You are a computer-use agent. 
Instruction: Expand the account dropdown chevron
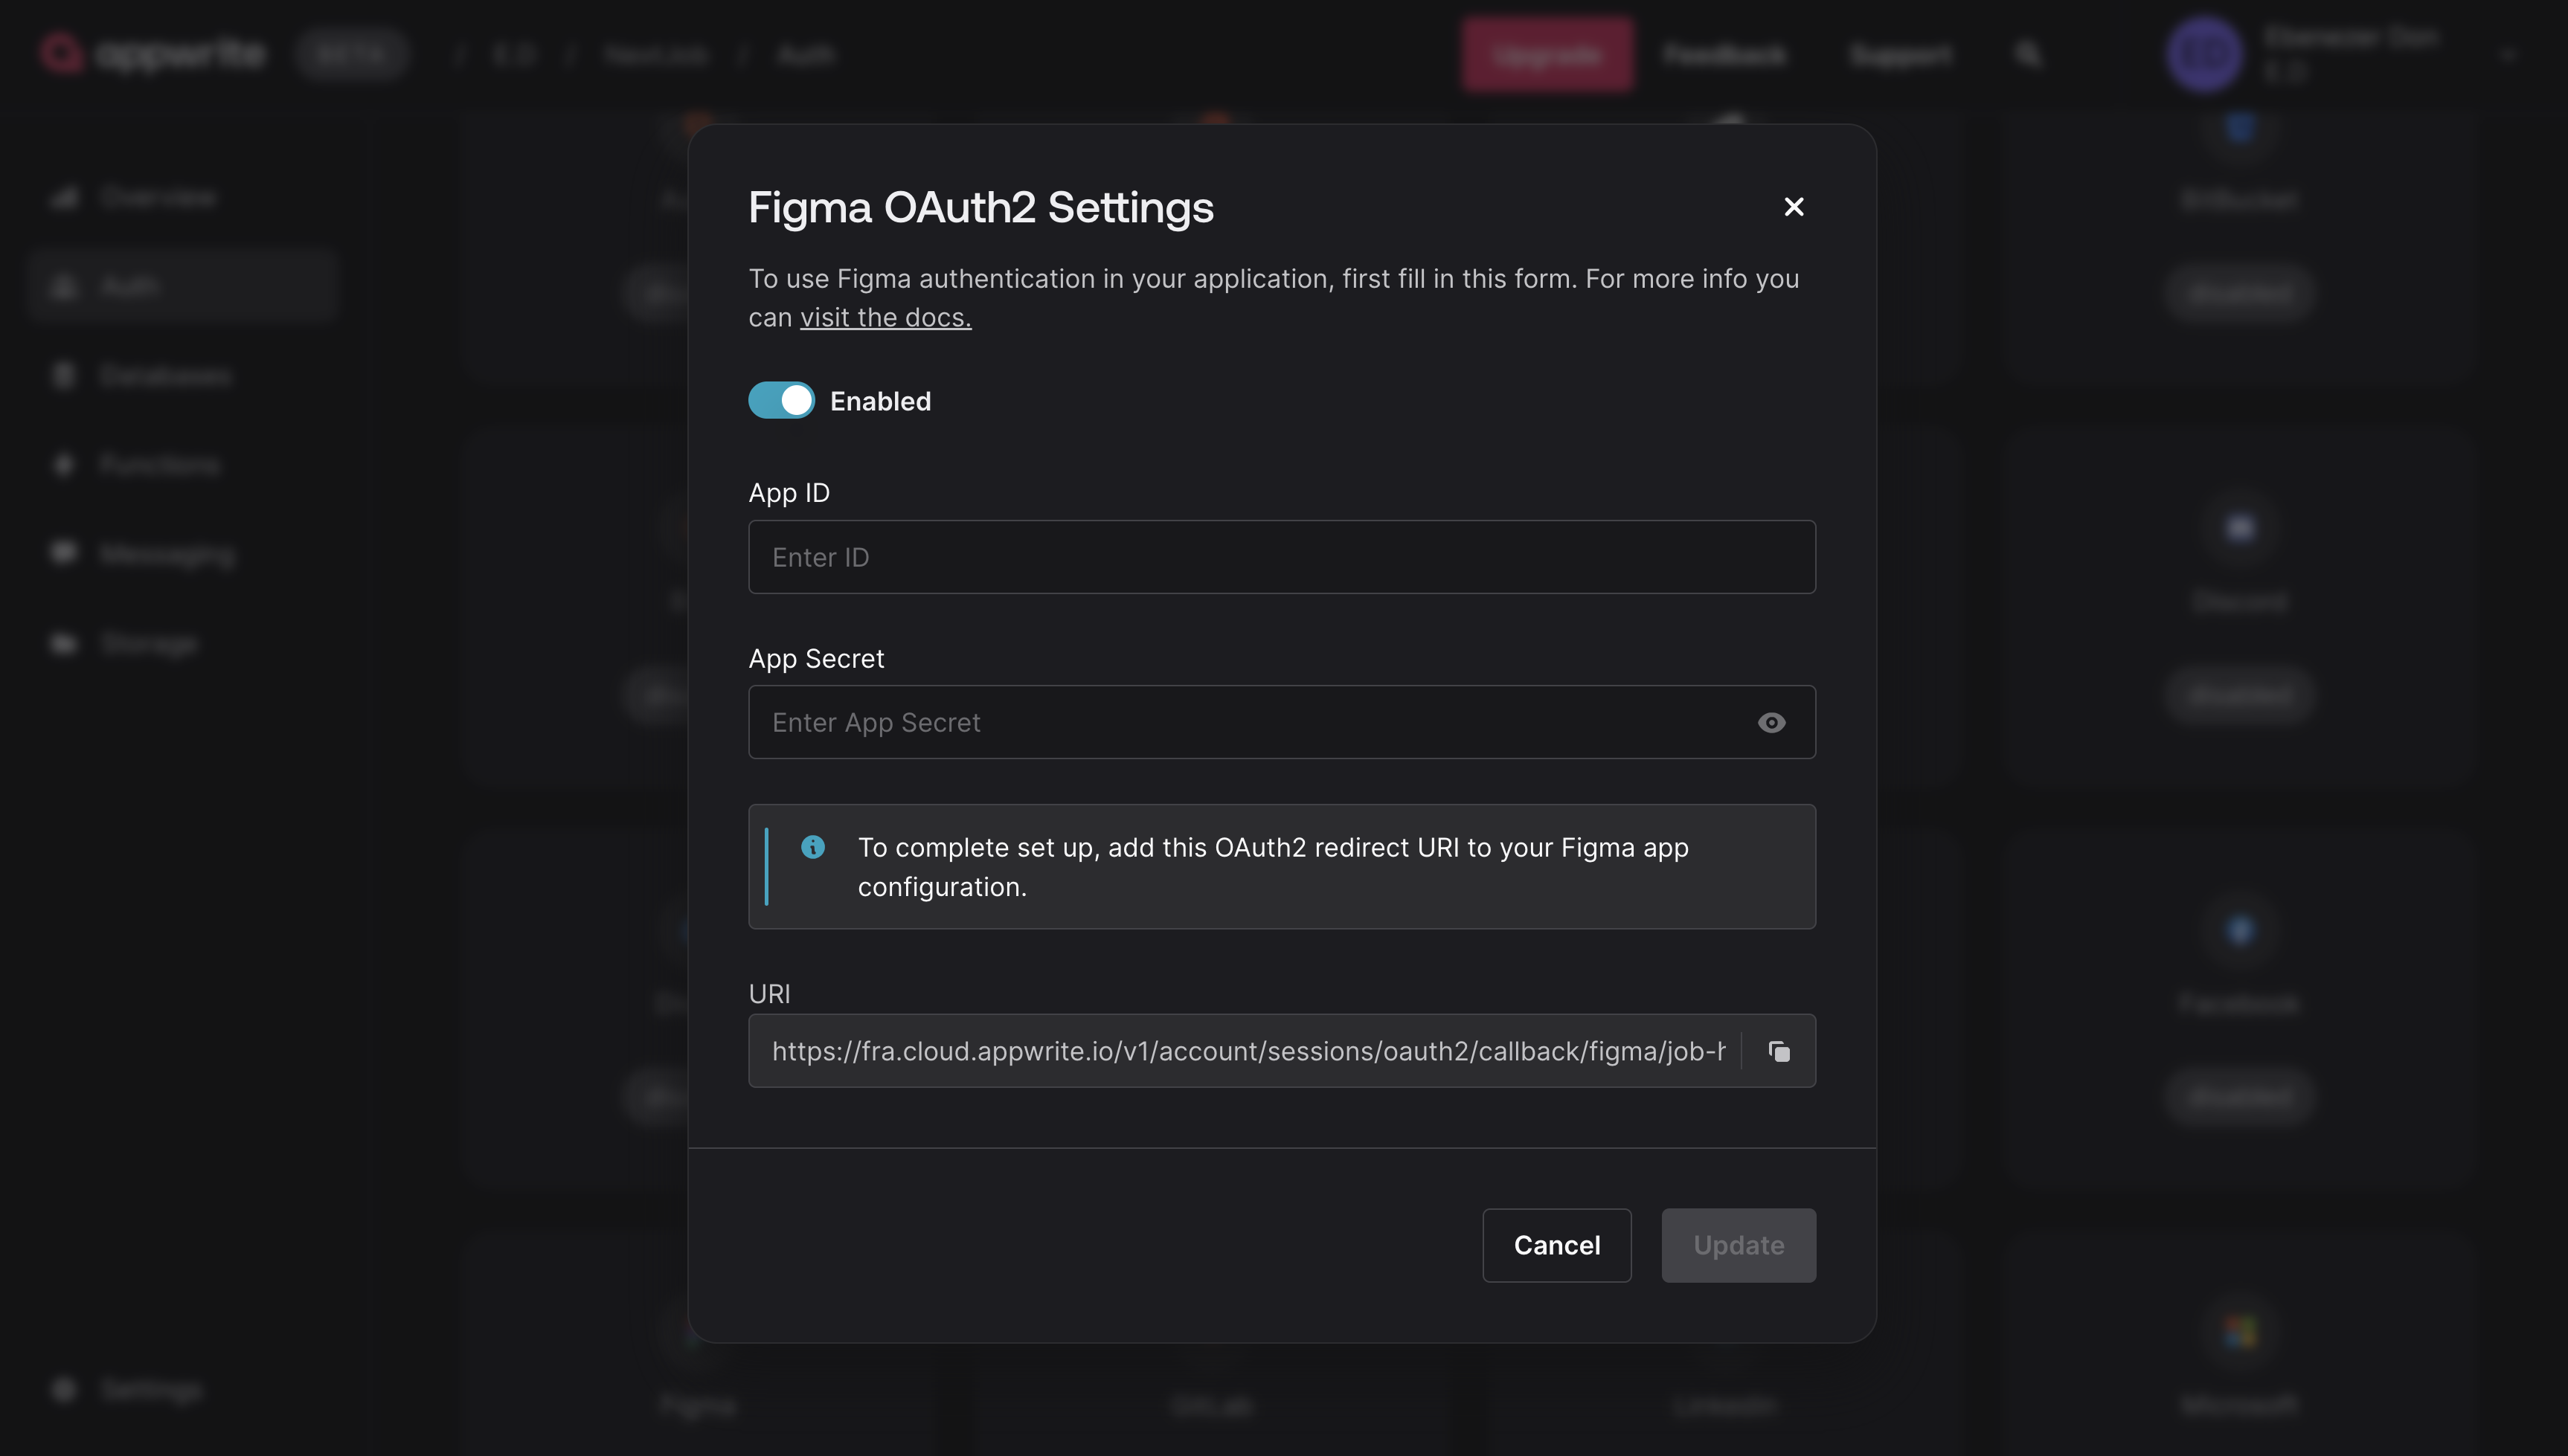pos(2506,56)
